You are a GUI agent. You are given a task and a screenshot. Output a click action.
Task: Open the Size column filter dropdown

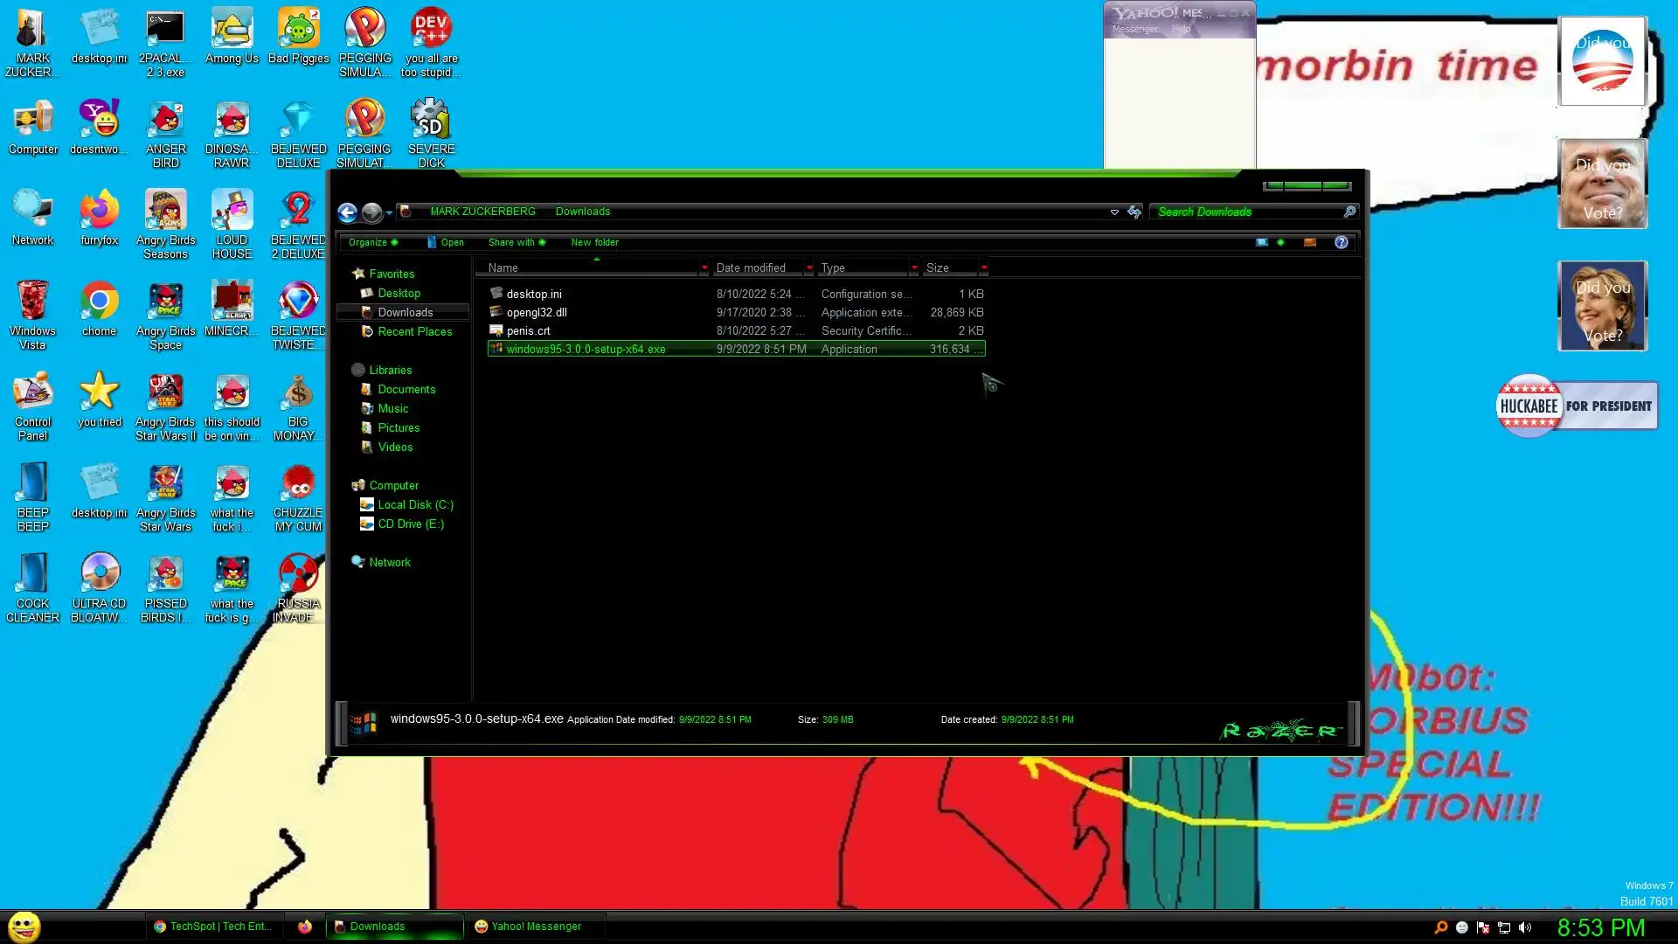click(984, 268)
